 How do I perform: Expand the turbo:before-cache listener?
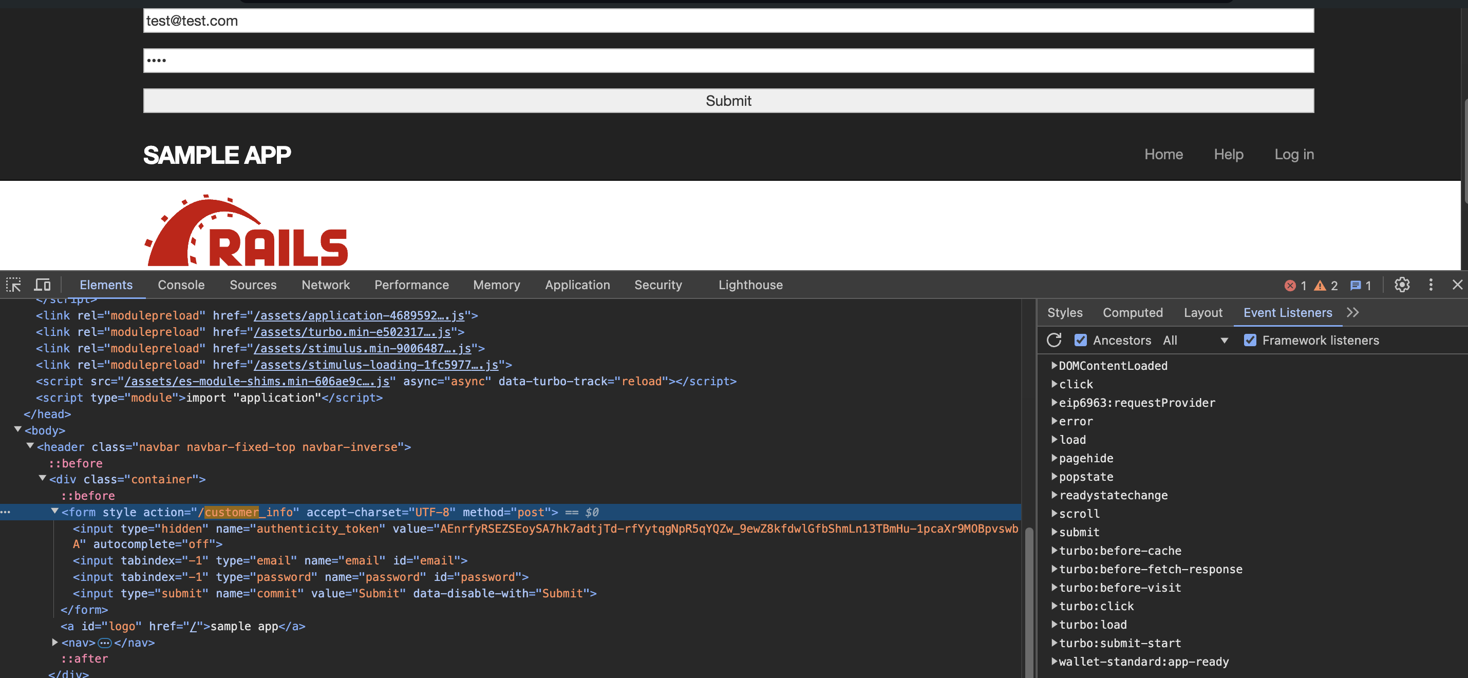(1055, 551)
